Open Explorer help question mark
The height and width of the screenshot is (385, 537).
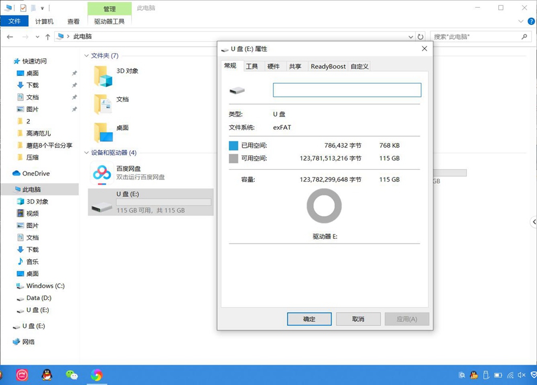click(531, 21)
